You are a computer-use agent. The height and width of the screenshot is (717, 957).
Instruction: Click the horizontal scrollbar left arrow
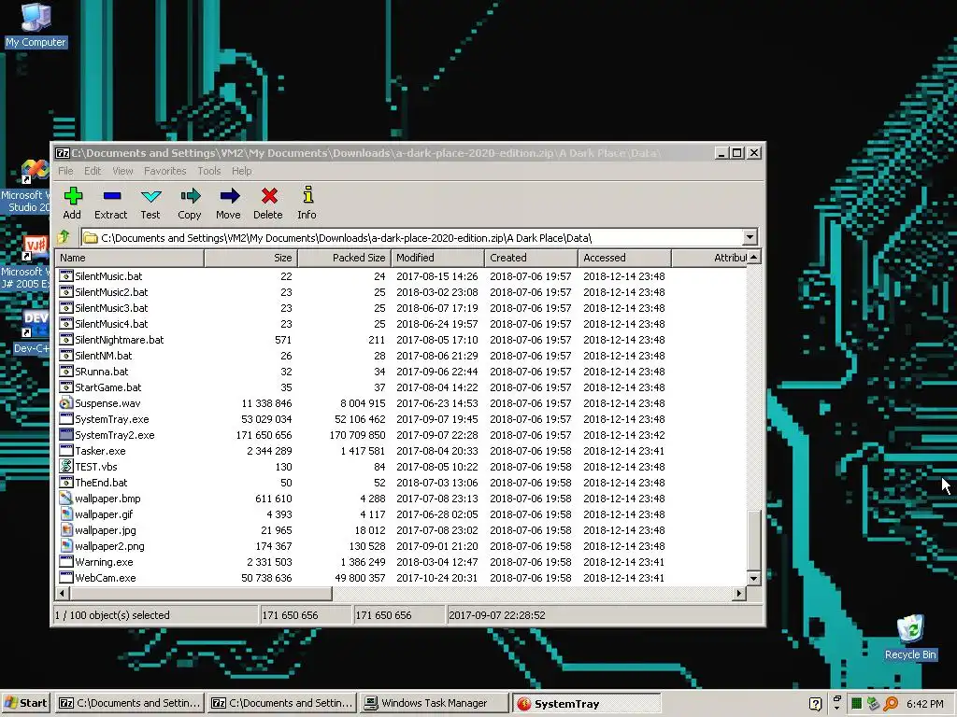pos(63,593)
